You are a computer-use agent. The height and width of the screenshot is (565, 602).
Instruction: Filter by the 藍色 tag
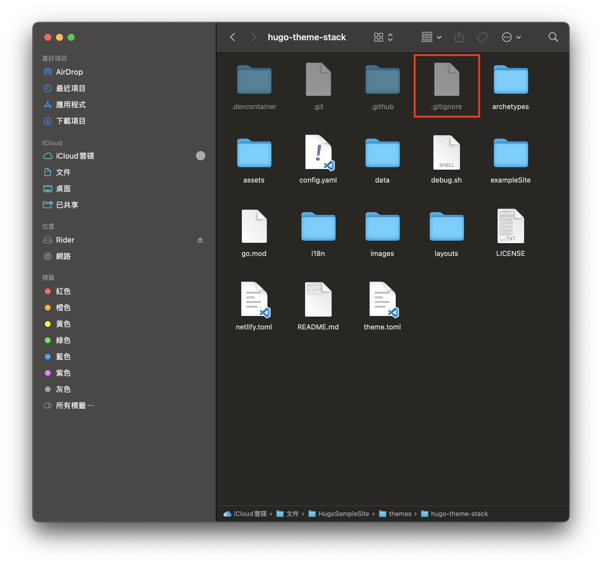pyautogui.click(x=124, y=357)
